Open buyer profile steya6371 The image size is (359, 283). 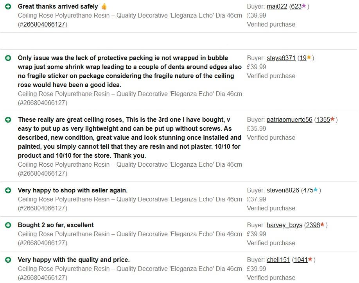(x=281, y=58)
